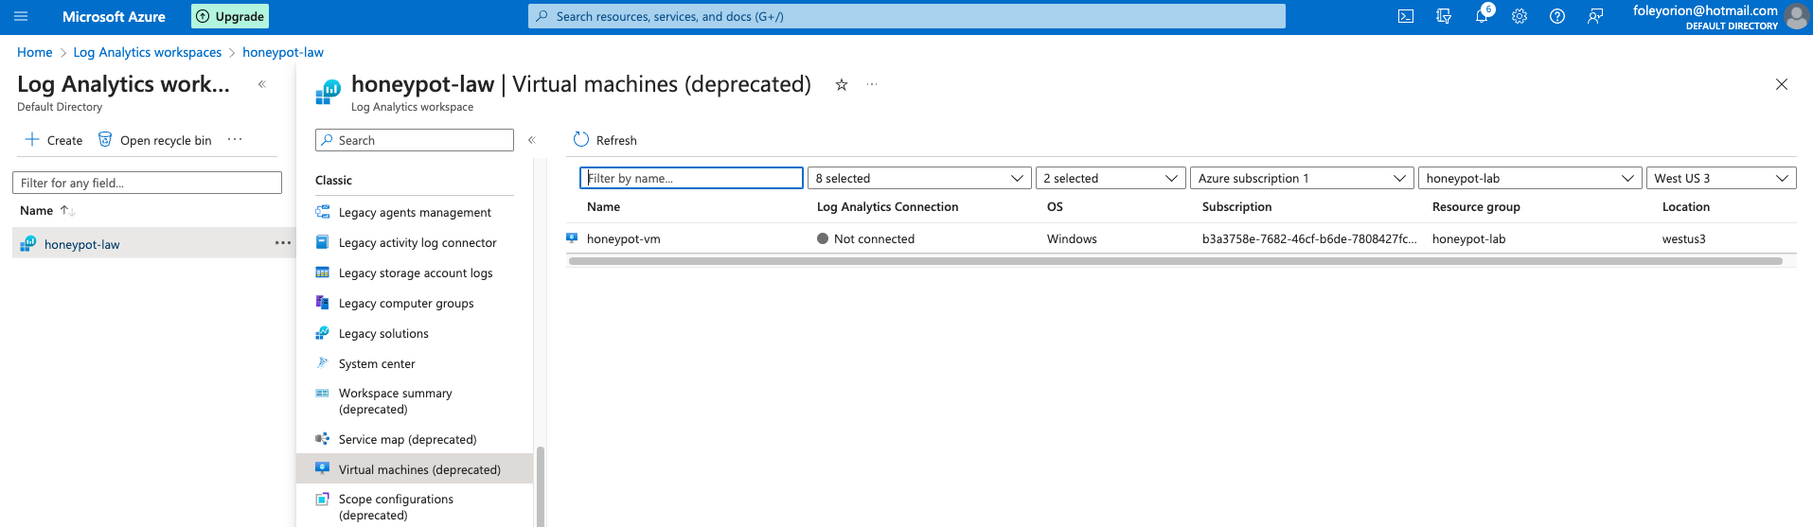Screen dimensions: 1813x527
Task: Click the Subscription column header
Action: pos(1237,206)
